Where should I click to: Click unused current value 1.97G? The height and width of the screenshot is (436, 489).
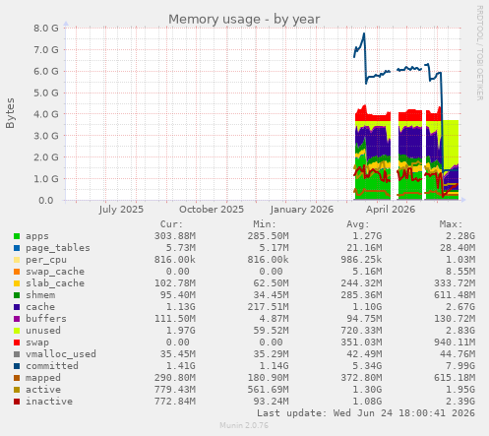point(181,331)
